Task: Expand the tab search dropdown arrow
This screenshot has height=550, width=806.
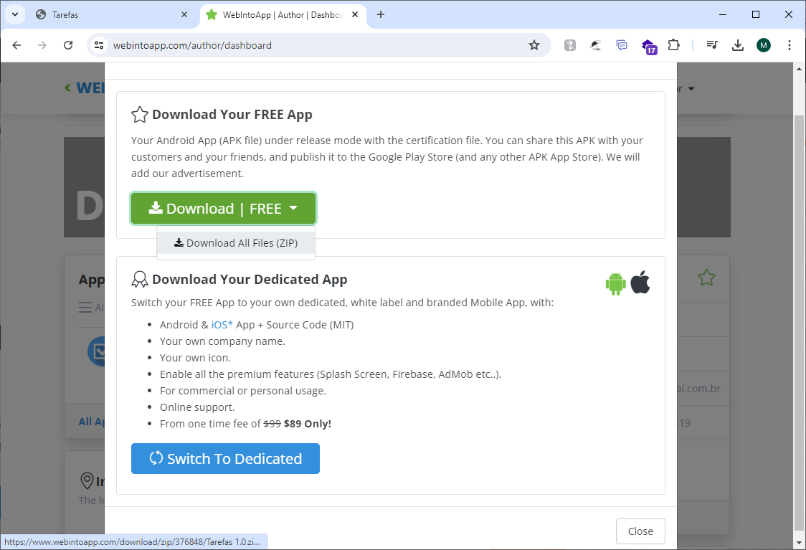Action: click(15, 14)
